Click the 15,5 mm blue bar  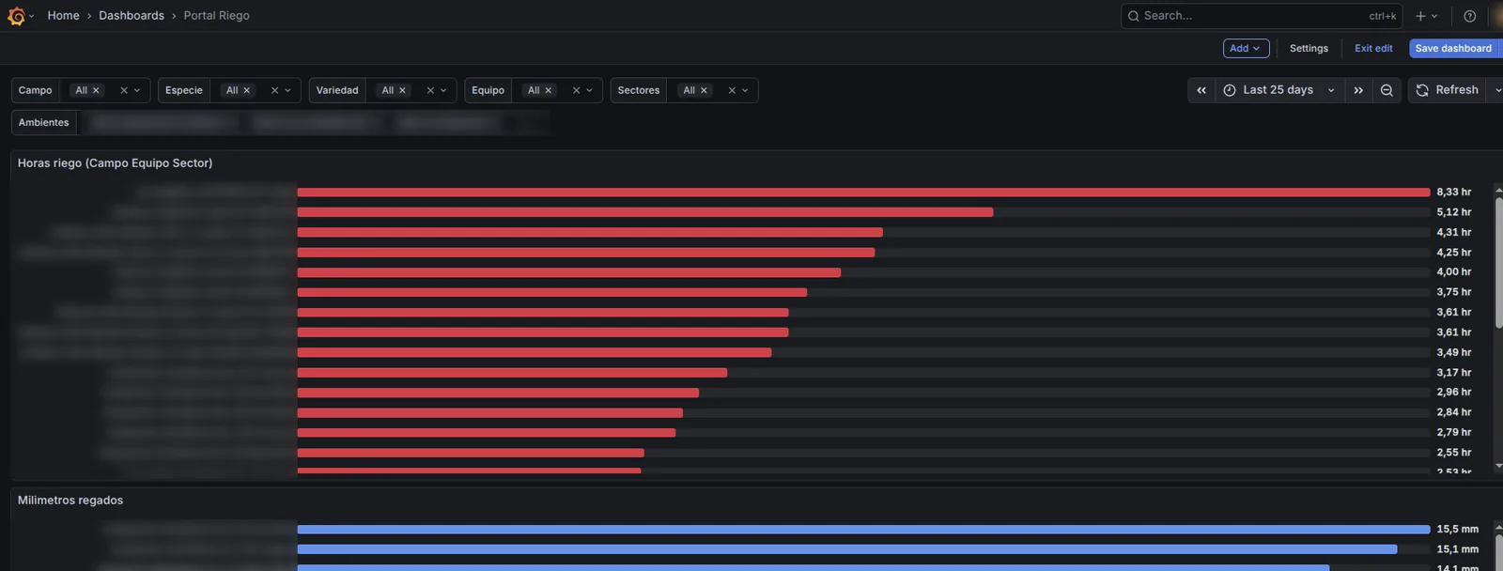click(863, 530)
